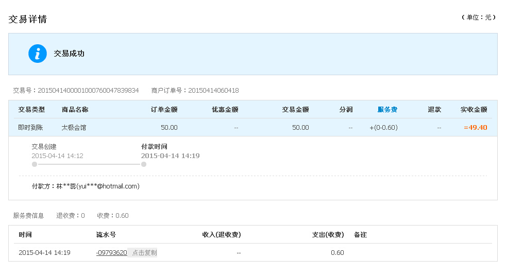Viewport: 506px width, 276px height.
Task: Click the payer info 付款方 text
Action: (86, 186)
